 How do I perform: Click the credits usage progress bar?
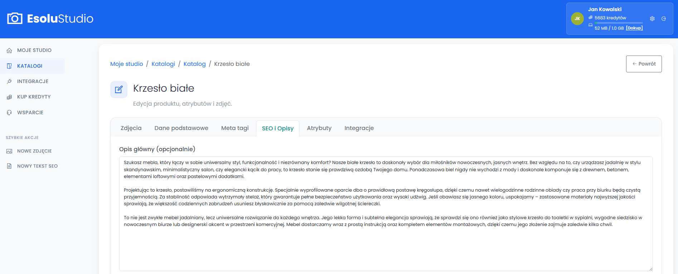pos(619,23)
